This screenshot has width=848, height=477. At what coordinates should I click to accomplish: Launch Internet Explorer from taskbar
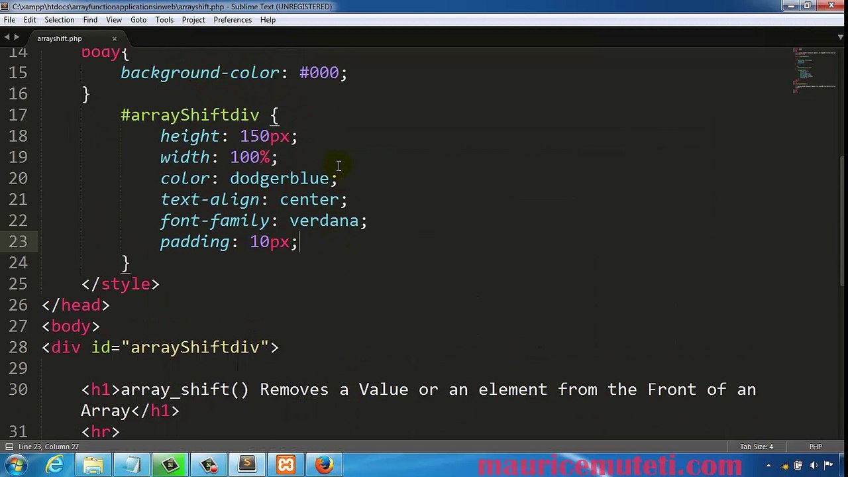[55, 465]
